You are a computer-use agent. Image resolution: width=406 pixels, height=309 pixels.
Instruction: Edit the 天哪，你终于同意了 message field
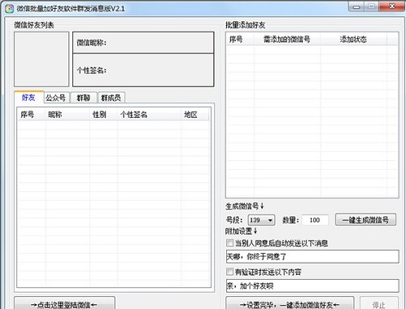(312, 256)
